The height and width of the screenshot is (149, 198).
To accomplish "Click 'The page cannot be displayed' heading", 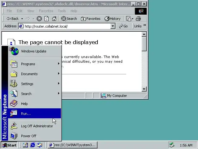I will pos(58,42).
